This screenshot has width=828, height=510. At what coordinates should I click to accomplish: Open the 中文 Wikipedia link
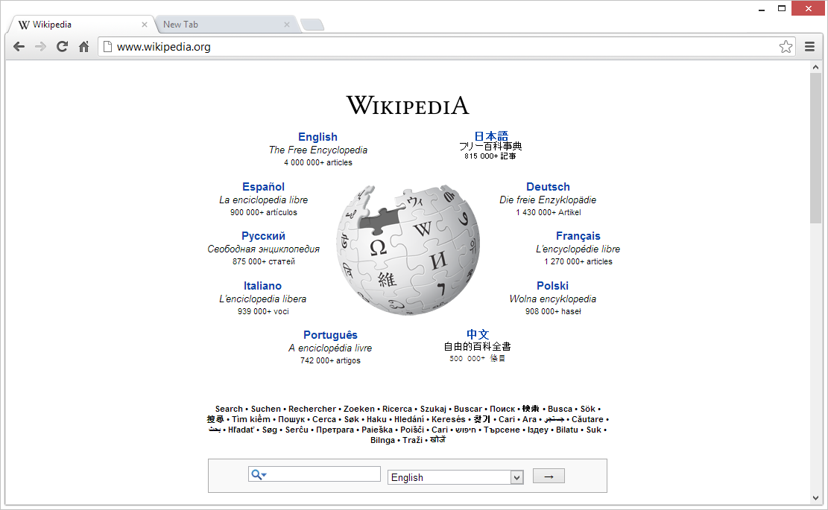coord(478,334)
